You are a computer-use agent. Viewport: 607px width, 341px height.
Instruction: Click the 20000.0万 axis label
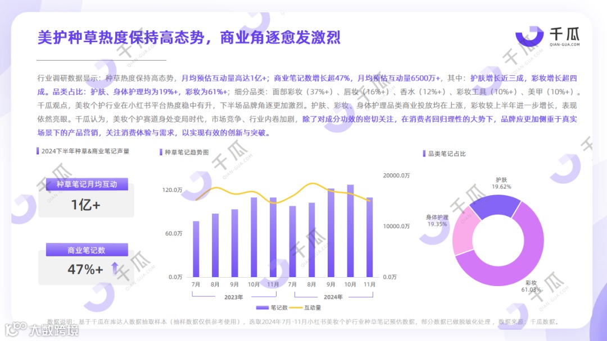396,176
